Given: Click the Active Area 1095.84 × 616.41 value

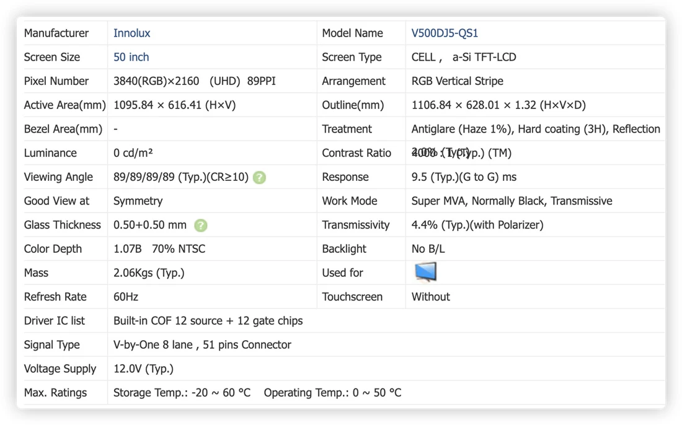Looking at the screenshot, I should pyautogui.click(x=174, y=105).
